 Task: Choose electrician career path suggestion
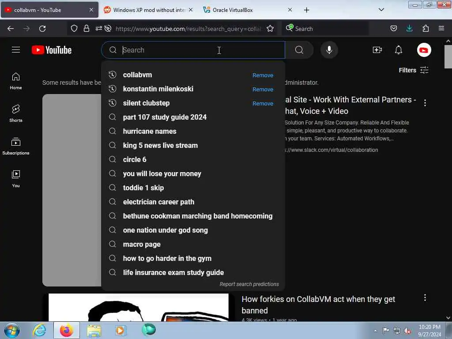pyautogui.click(x=193, y=202)
